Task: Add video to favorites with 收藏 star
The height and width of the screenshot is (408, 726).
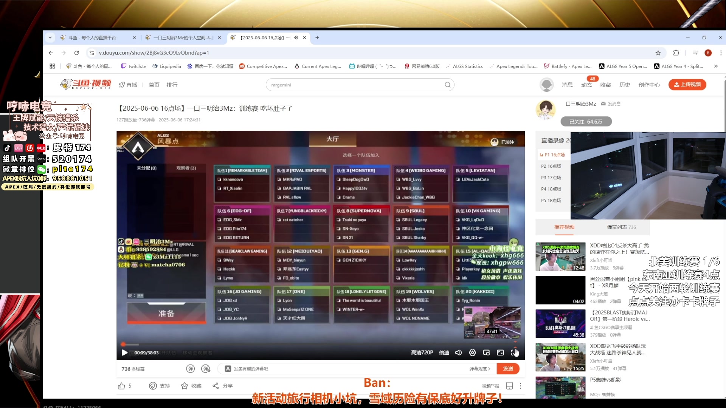Action: 185,386
